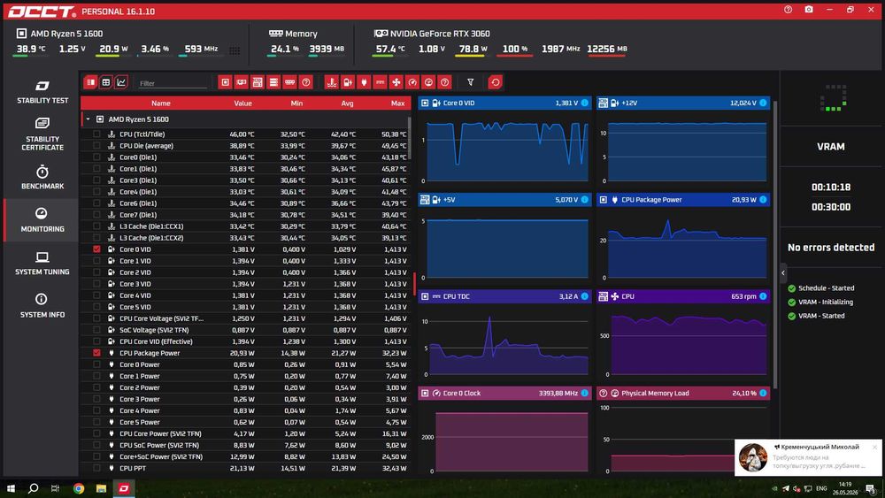The width and height of the screenshot is (885, 498).
Task: Select the Core+SoC Power (SVI2 TFN) row
Action: pos(245,456)
